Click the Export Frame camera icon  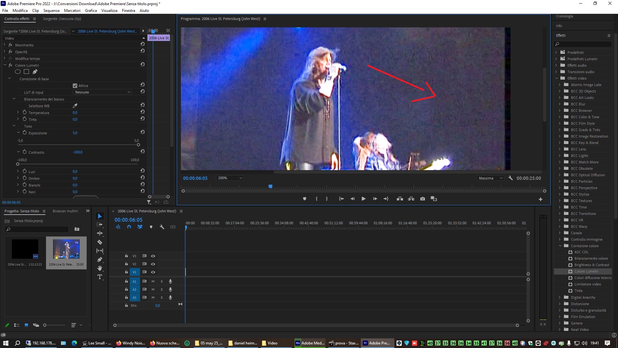pyautogui.click(x=423, y=199)
